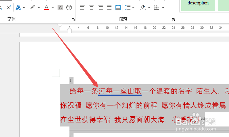Expand text effects dropdown arrow
Screen dimensions: 229x137
(24, 7)
